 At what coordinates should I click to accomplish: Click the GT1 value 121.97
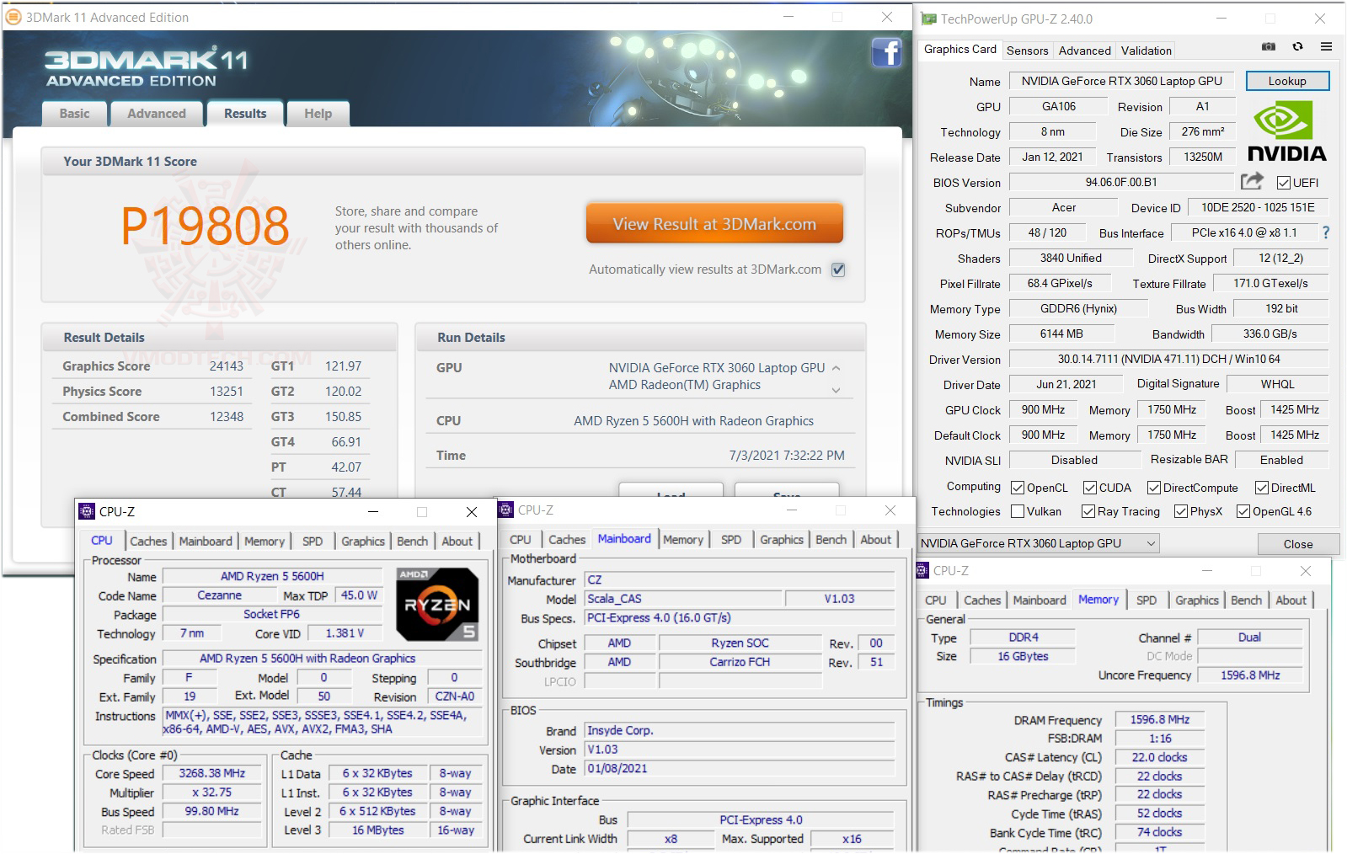343,366
